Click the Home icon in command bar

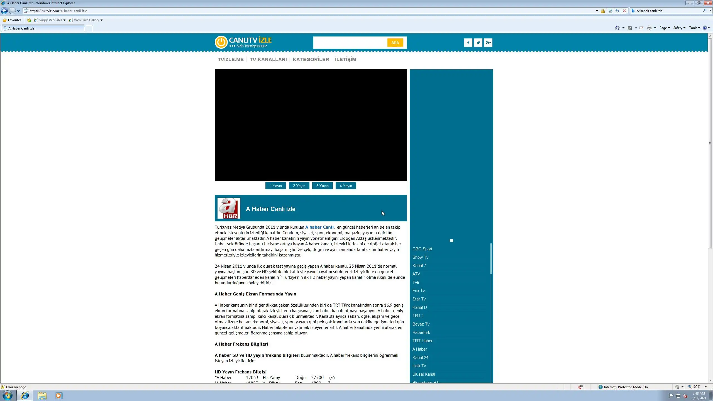click(x=617, y=28)
